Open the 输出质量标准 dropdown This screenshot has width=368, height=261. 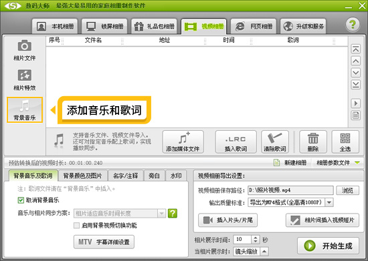click(290, 202)
